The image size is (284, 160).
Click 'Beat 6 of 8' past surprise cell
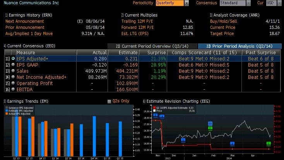pos(261,59)
